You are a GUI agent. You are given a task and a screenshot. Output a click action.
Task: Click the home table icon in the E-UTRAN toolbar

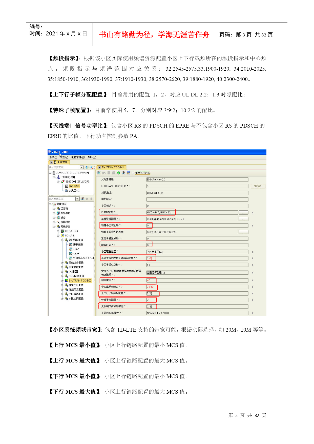point(128,173)
